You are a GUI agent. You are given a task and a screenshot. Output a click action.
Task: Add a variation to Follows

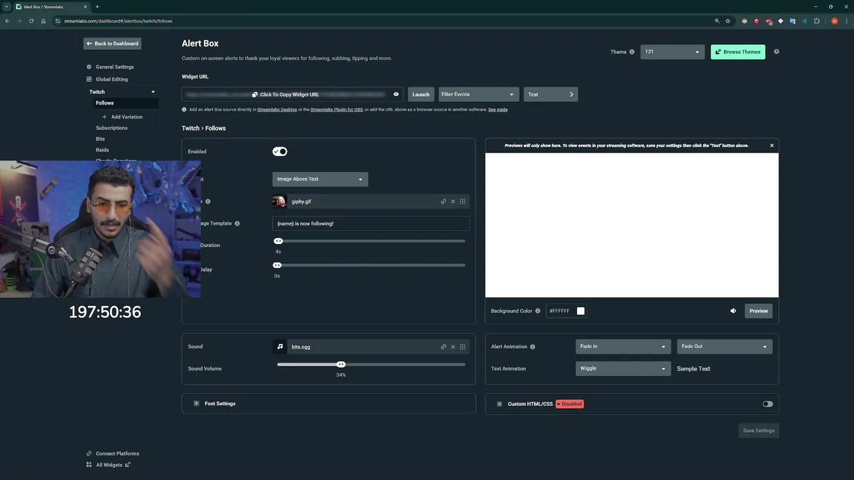pos(122,117)
